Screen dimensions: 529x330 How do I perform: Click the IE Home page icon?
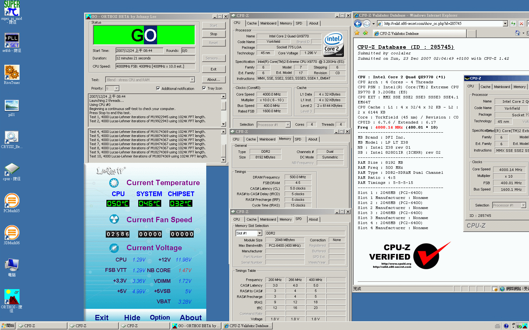click(517, 33)
